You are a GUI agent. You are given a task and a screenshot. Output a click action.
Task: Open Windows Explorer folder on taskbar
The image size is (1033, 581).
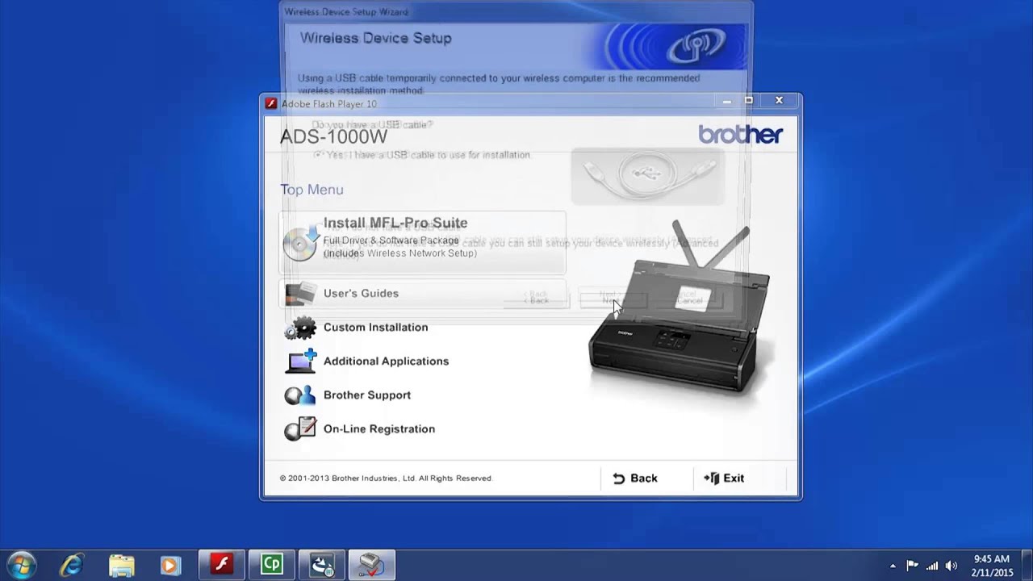tap(122, 564)
